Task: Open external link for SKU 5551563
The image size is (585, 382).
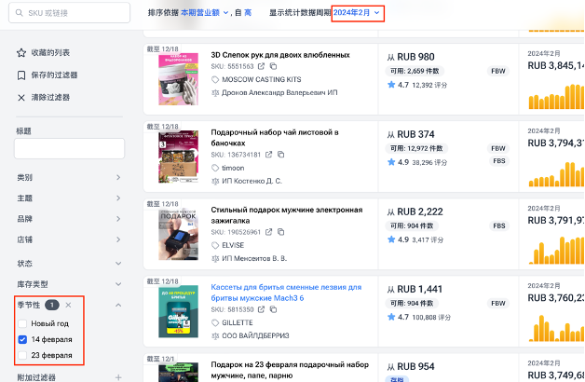Action: pos(260,67)
